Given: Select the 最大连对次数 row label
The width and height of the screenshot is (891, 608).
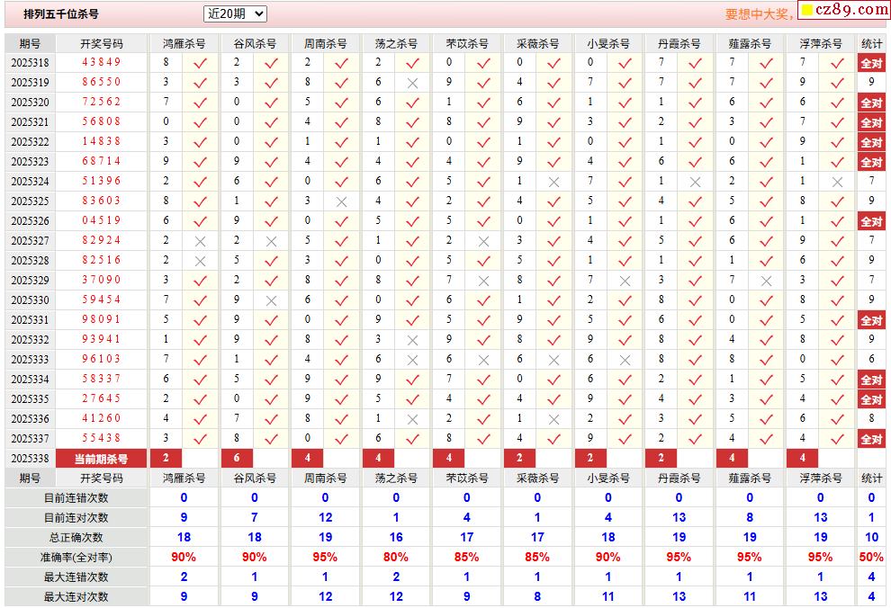Looking at the screenshot, I should click(76, 596).
